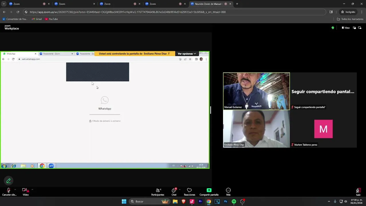The height and width of the screenshot is (206, 366).
Task: Toggle the Video camera button
Action: pos(25,190)
